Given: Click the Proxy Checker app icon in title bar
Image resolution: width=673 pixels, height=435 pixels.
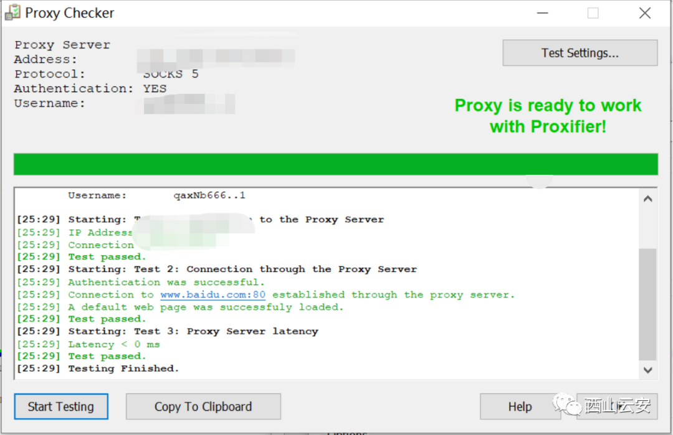Looking at the screenshot, I should (12, 12).
